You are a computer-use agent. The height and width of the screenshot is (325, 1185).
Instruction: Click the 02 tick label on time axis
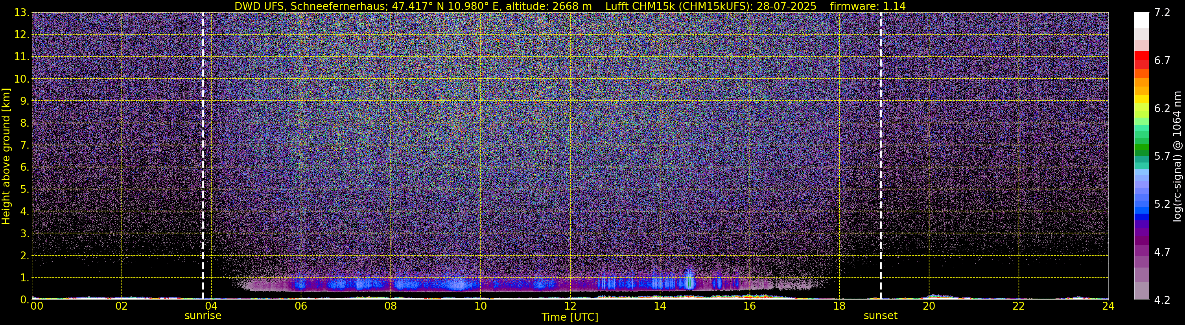click(x=122, y=306)
